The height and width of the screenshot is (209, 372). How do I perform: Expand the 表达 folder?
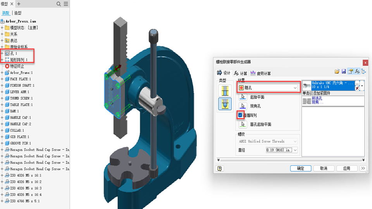pos(2,41)
